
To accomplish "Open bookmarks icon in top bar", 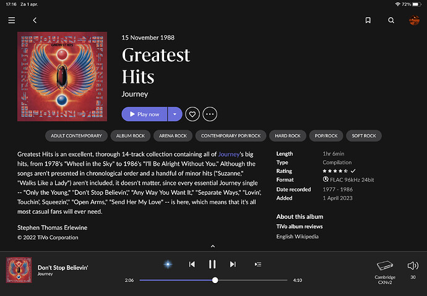I will (368, 20).
